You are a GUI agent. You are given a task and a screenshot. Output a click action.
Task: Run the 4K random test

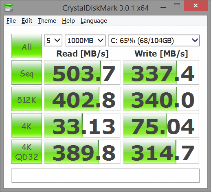tap(26, 125)
